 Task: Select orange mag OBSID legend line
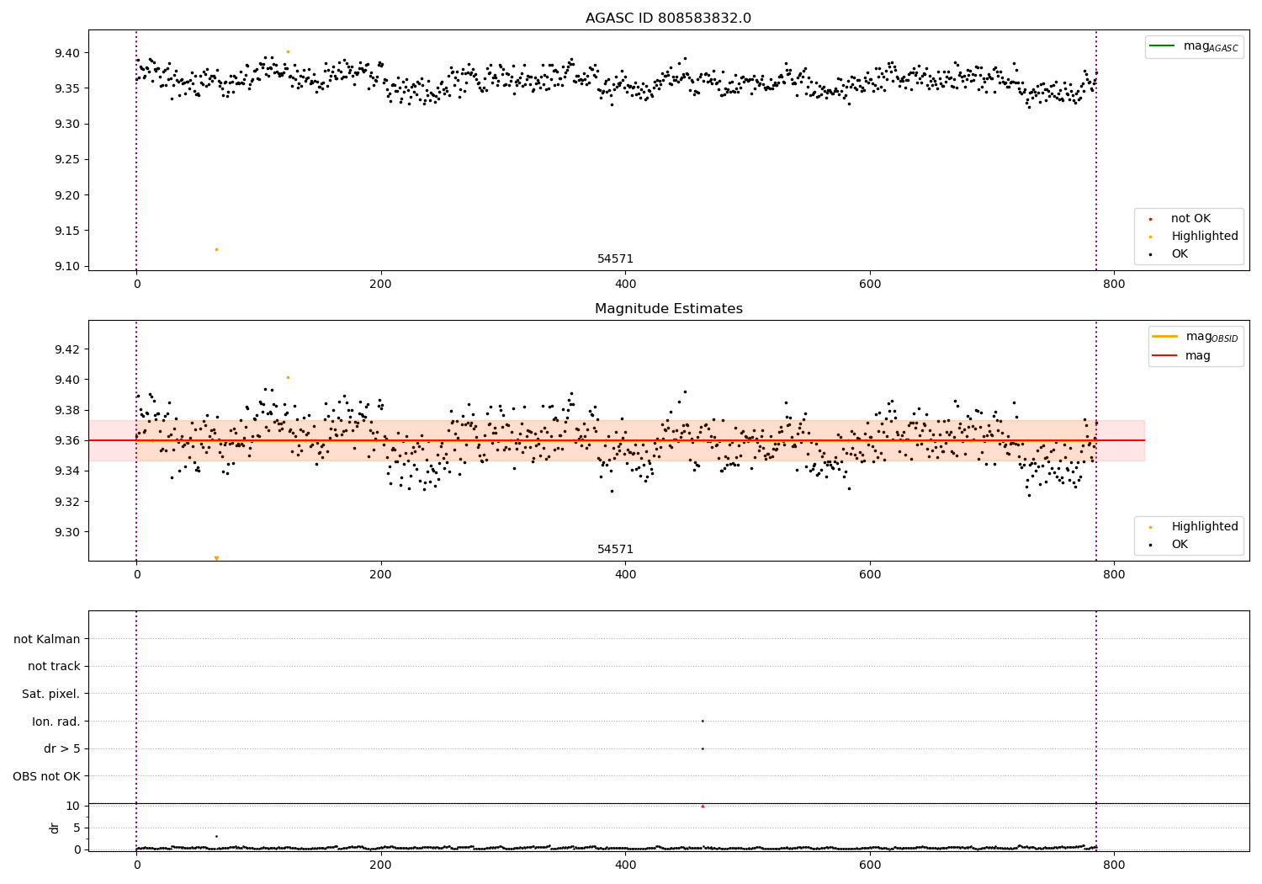1165,336
